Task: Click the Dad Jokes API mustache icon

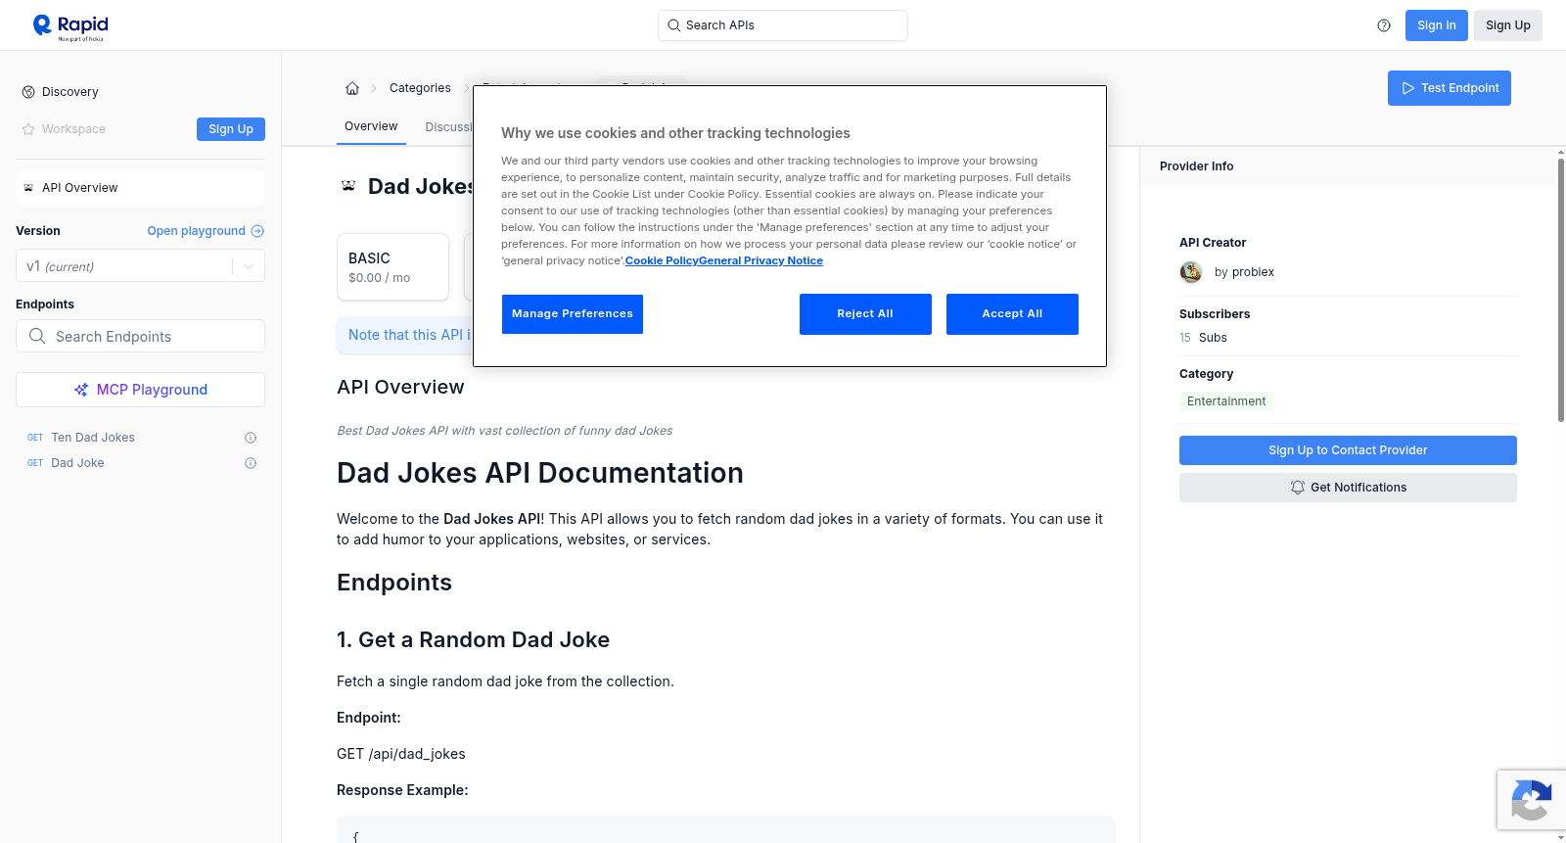Action: 348,186
